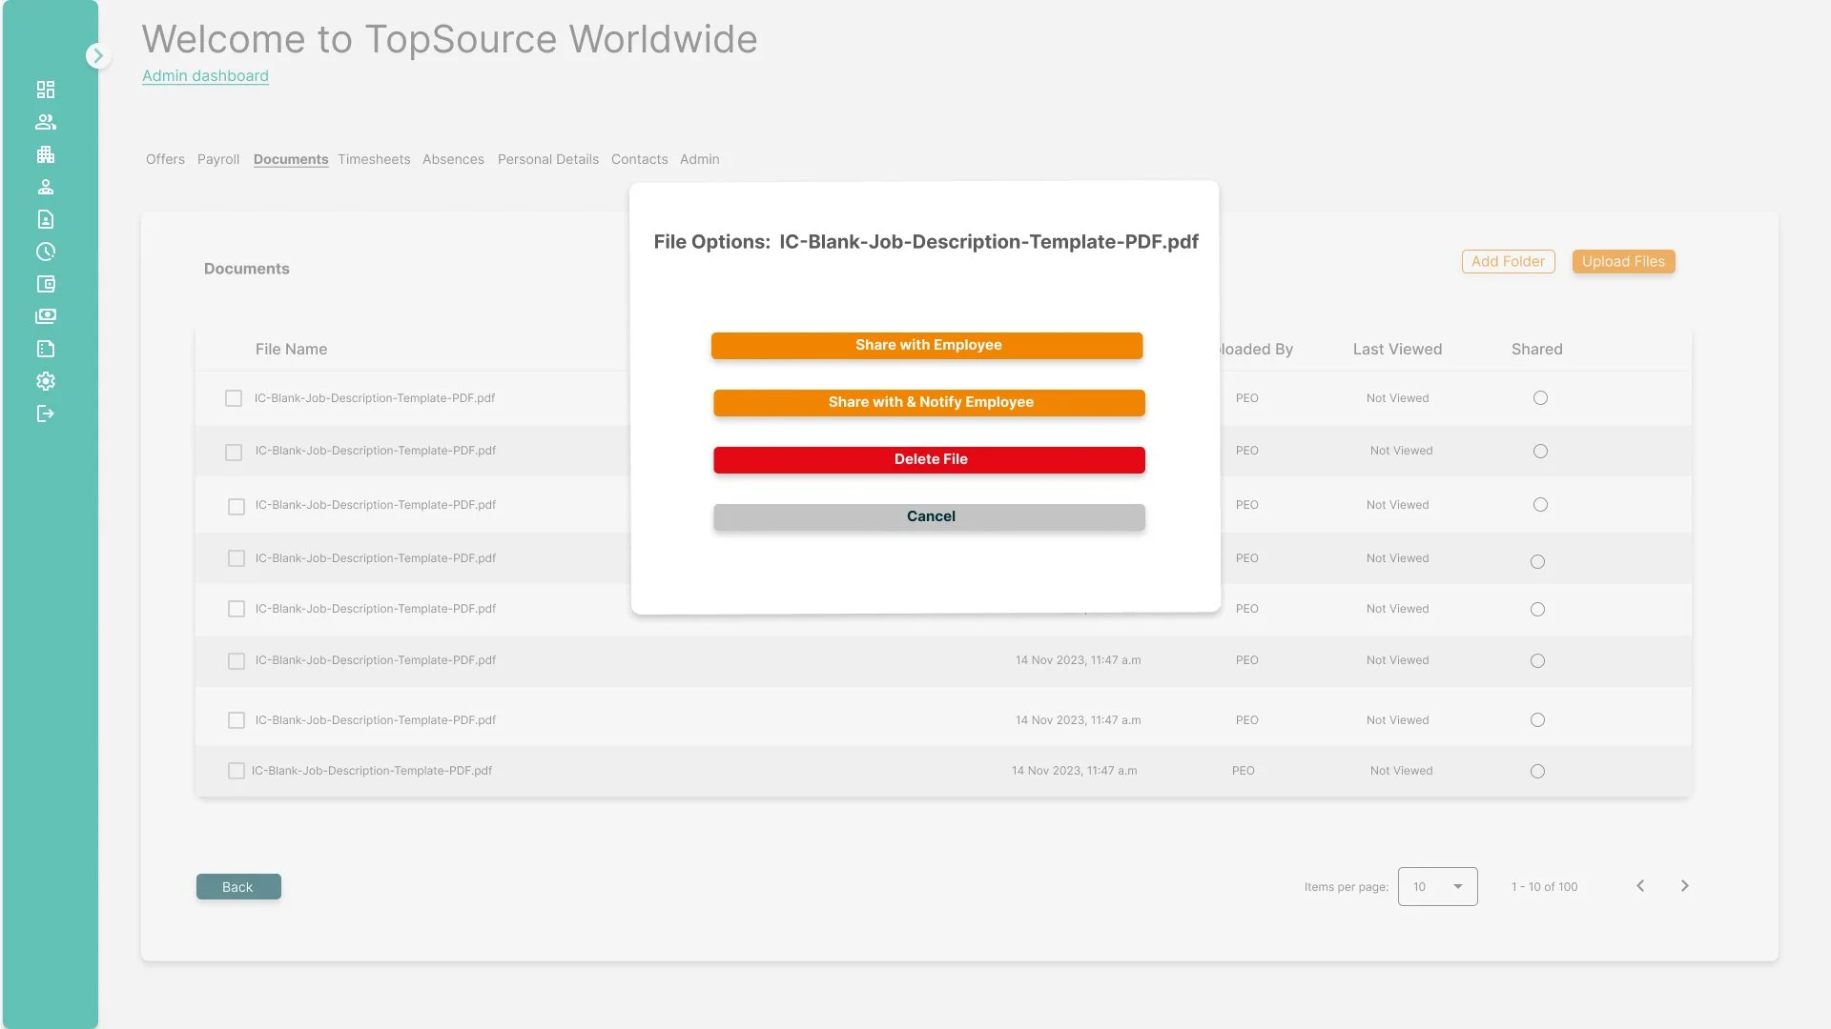
Task: Open the company building sidebar icon
Action: point(46,154)
